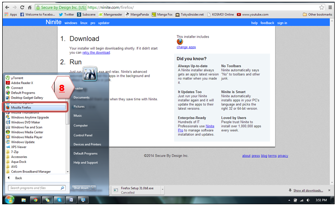
Task: Click the Shut down button
Action: click(x=81, y=188)
